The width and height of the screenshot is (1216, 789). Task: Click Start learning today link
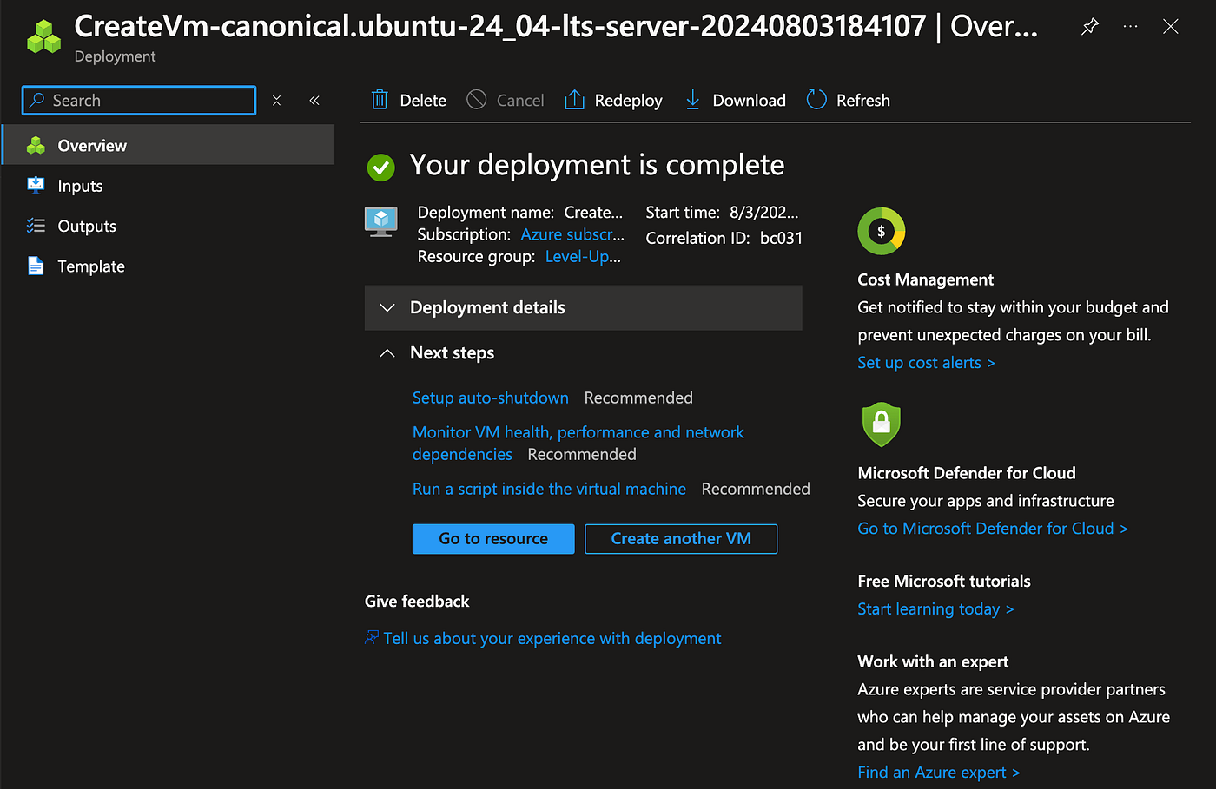point(935,609)
